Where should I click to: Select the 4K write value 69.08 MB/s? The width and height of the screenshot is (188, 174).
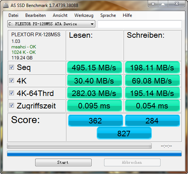pyautogui.click(x=152, y=81)
